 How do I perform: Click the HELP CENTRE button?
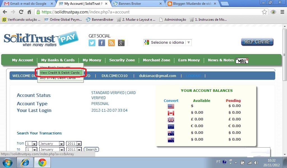pyautogui.click(x=257, y=42)
